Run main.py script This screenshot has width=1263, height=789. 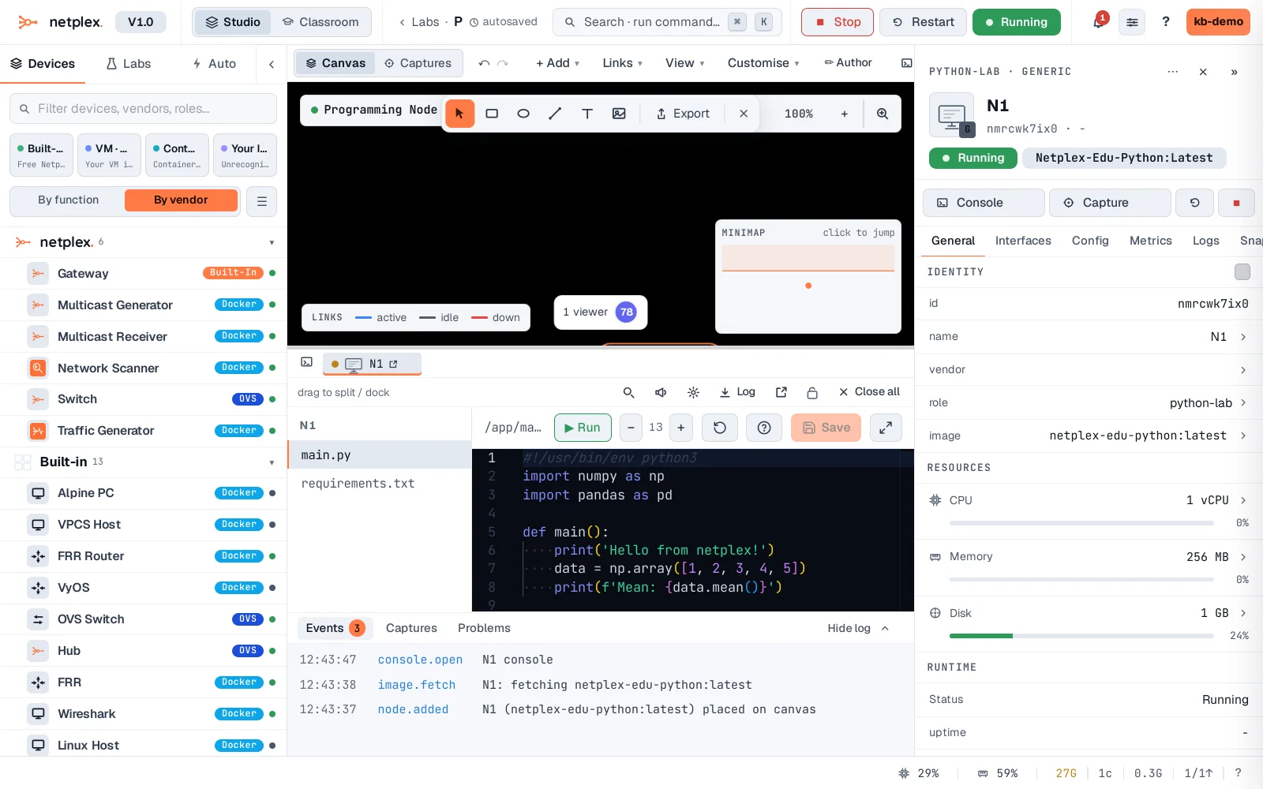(583, 428)
